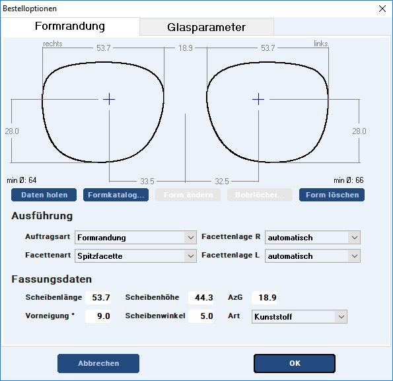393x381 pixels.
Task: Click the left lens center crosshair
Action: (258, 100)
